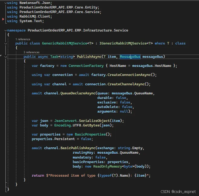Click the RabbitMQ.Client using directive
The width and height of the screenshot is (199, 196).
click(36, 16)
